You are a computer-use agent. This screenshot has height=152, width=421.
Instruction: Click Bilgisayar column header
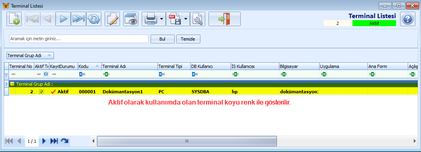point(299,66)
